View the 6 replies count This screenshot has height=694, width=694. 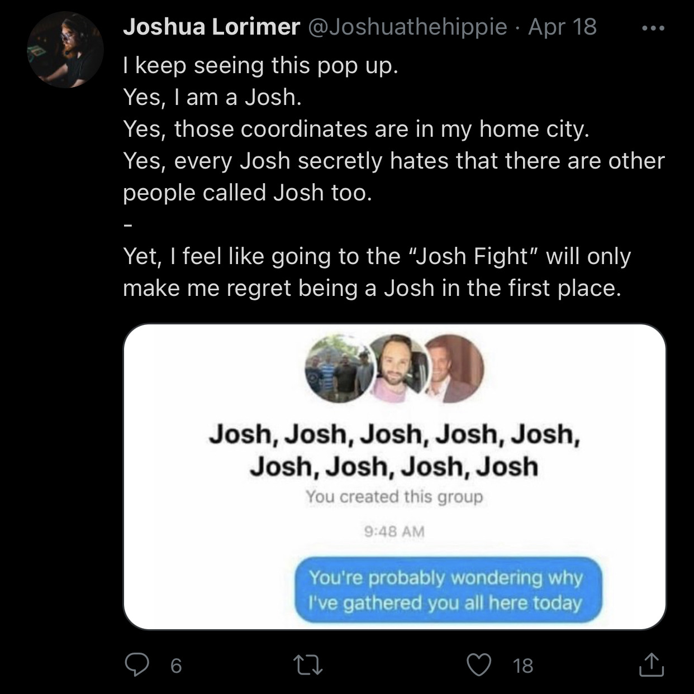pyautogui.click(x=175, y=666)
